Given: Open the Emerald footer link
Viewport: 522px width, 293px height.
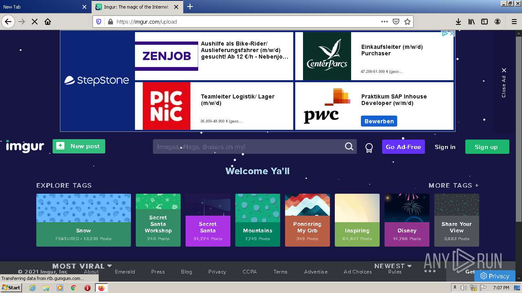Looking at the screenshot, I should pos(125,272).
